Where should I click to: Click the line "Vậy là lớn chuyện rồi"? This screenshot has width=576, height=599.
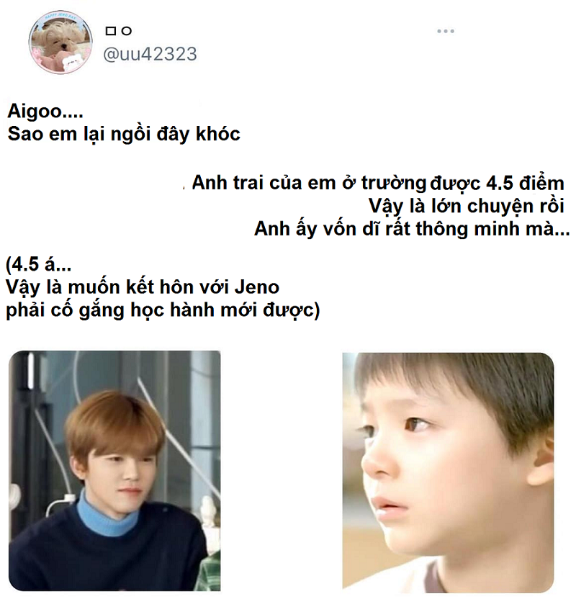(466, 207)
